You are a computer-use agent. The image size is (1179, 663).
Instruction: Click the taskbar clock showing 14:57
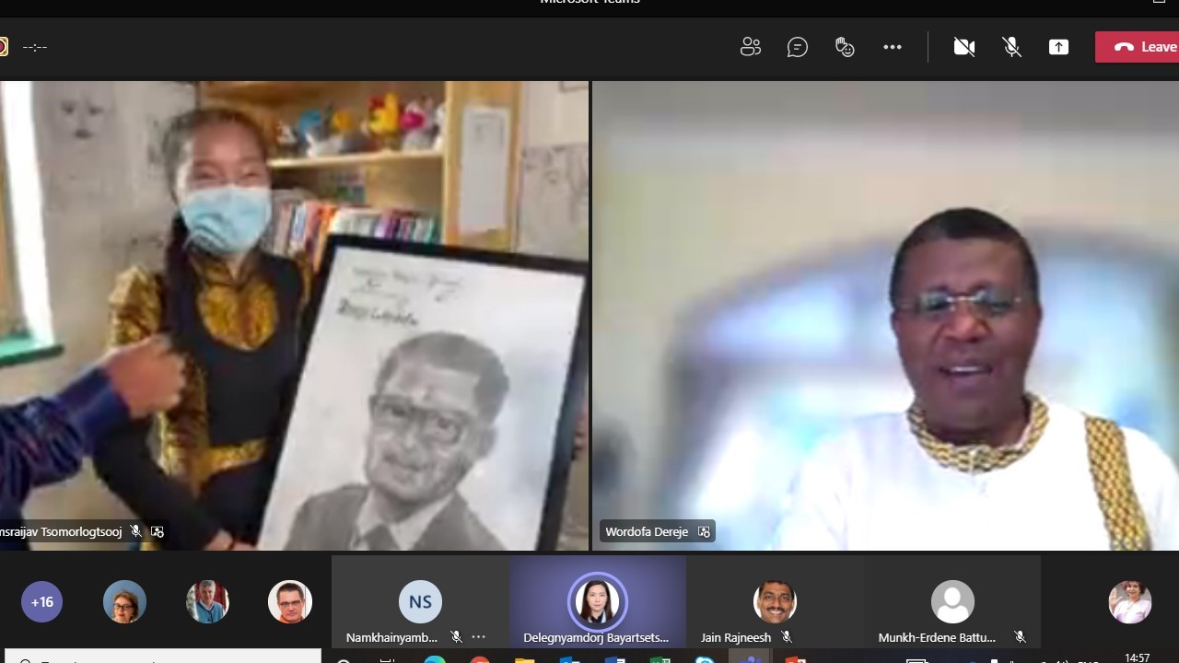click(1137, 657)
